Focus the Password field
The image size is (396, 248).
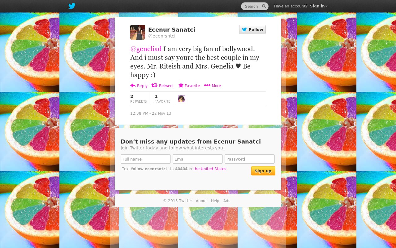point(250,159)
